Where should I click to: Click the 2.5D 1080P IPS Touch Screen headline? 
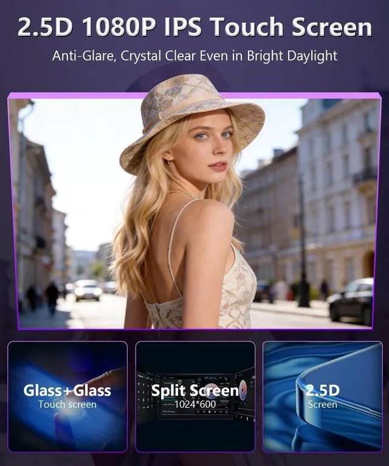click(195, 27)
